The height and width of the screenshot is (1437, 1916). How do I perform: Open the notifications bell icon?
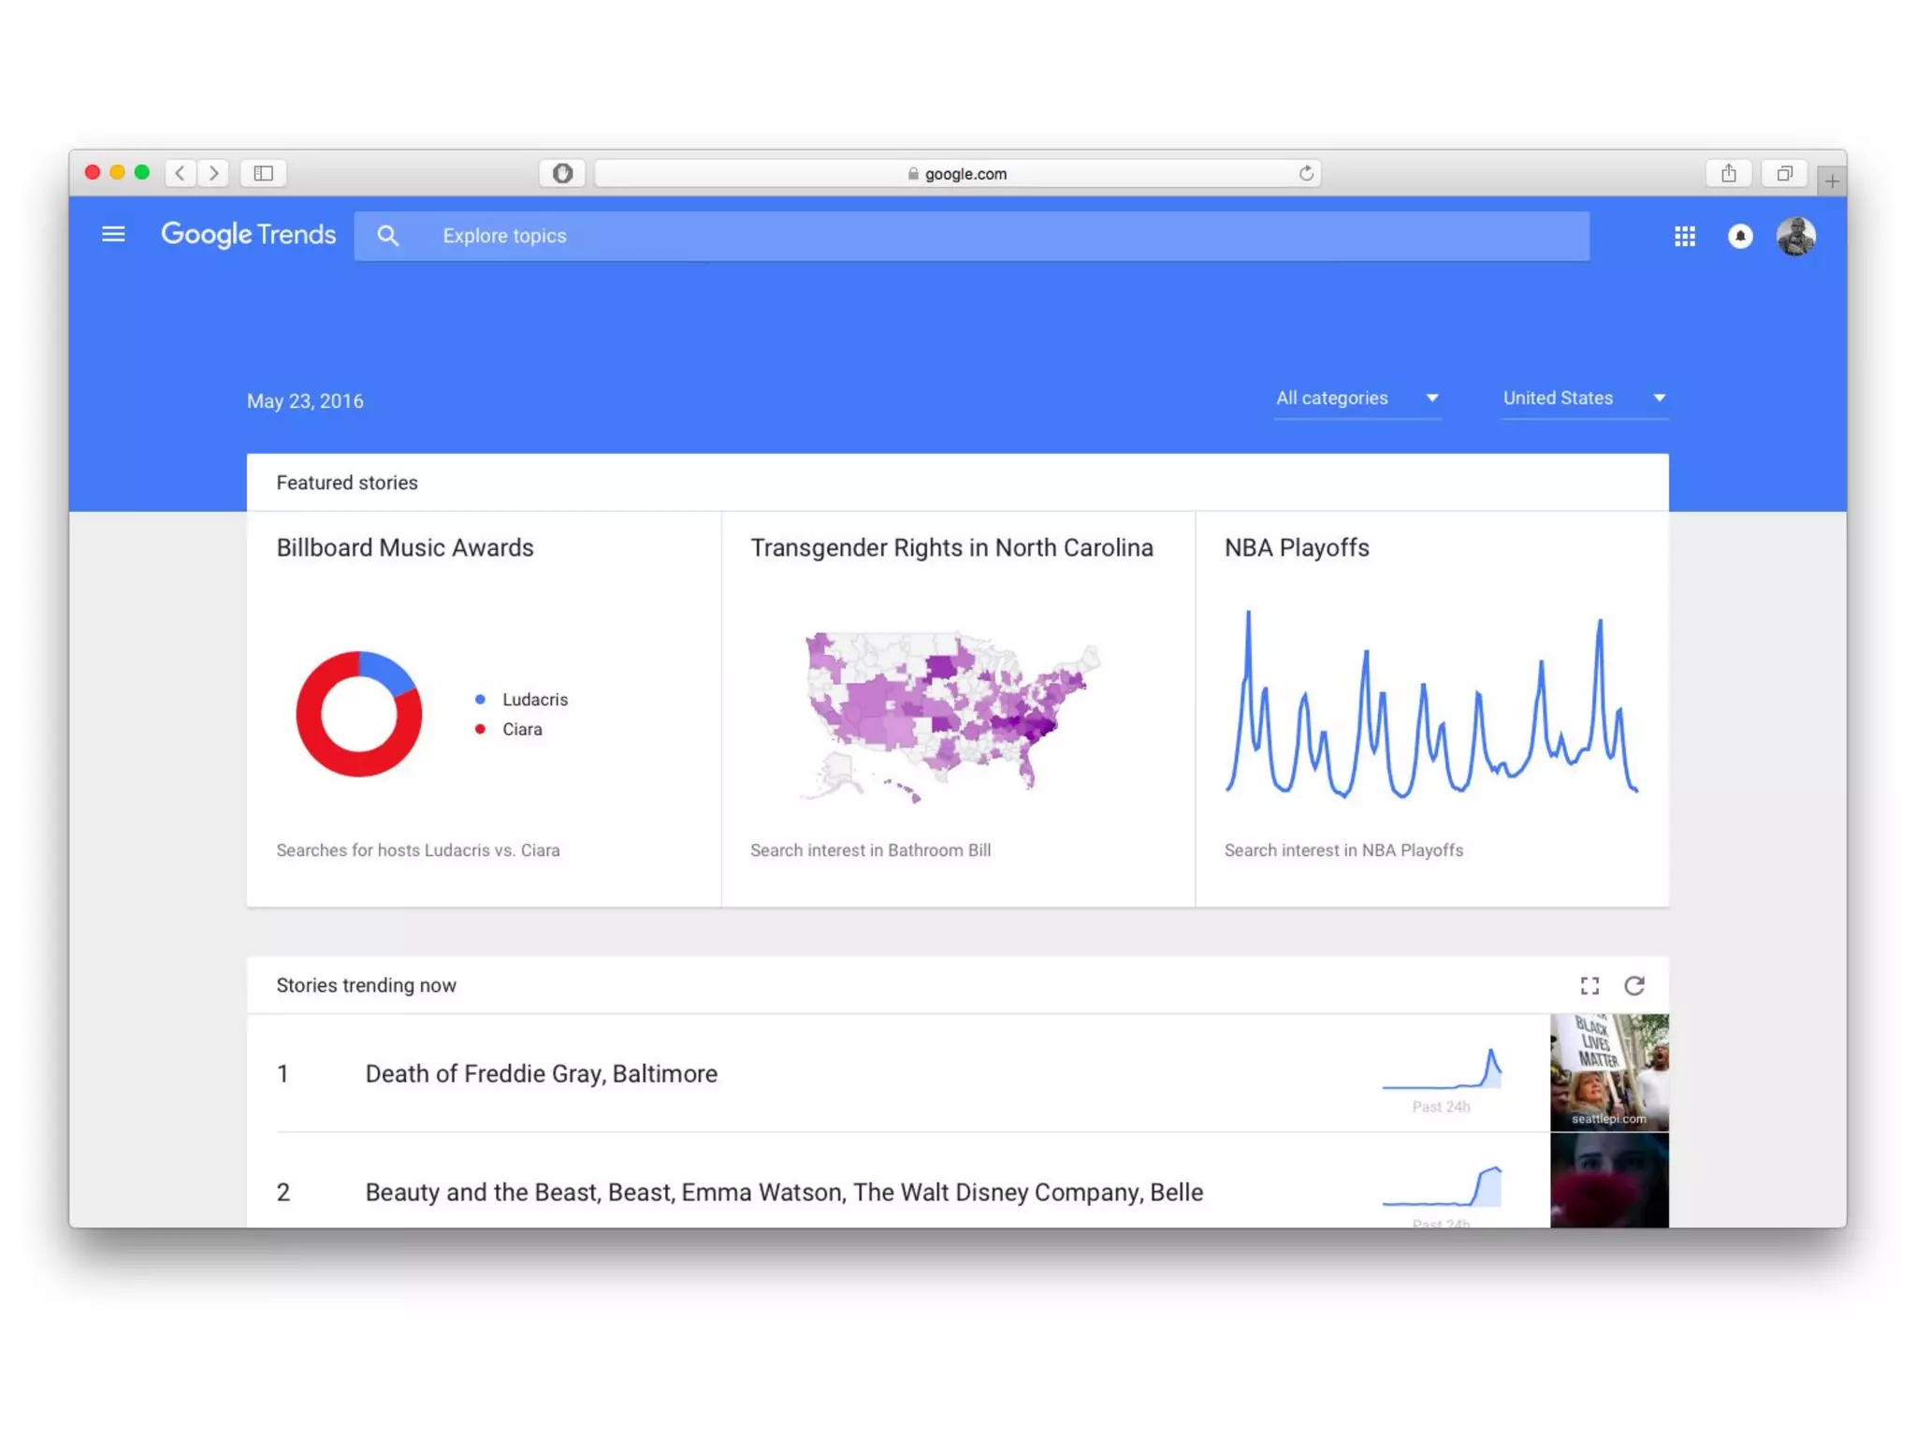click(x=1739, y=236)
